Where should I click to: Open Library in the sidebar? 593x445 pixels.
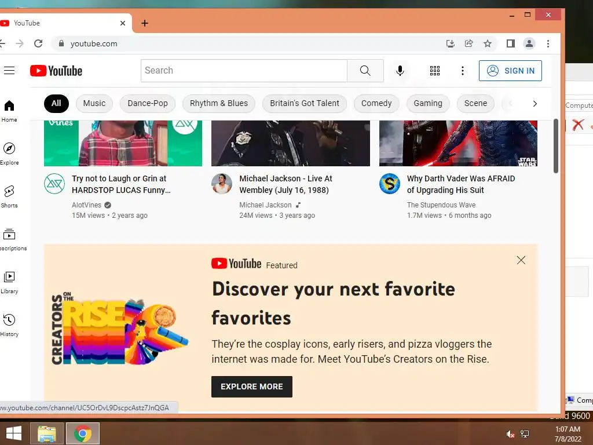(9, 282)
